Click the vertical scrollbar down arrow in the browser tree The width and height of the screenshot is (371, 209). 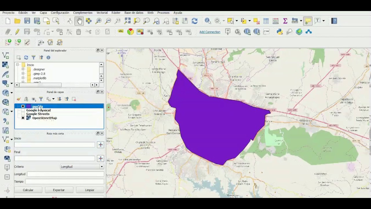101,80
